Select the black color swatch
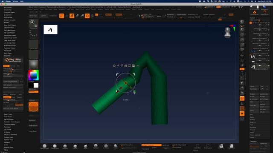 click(x=31, y=85)
